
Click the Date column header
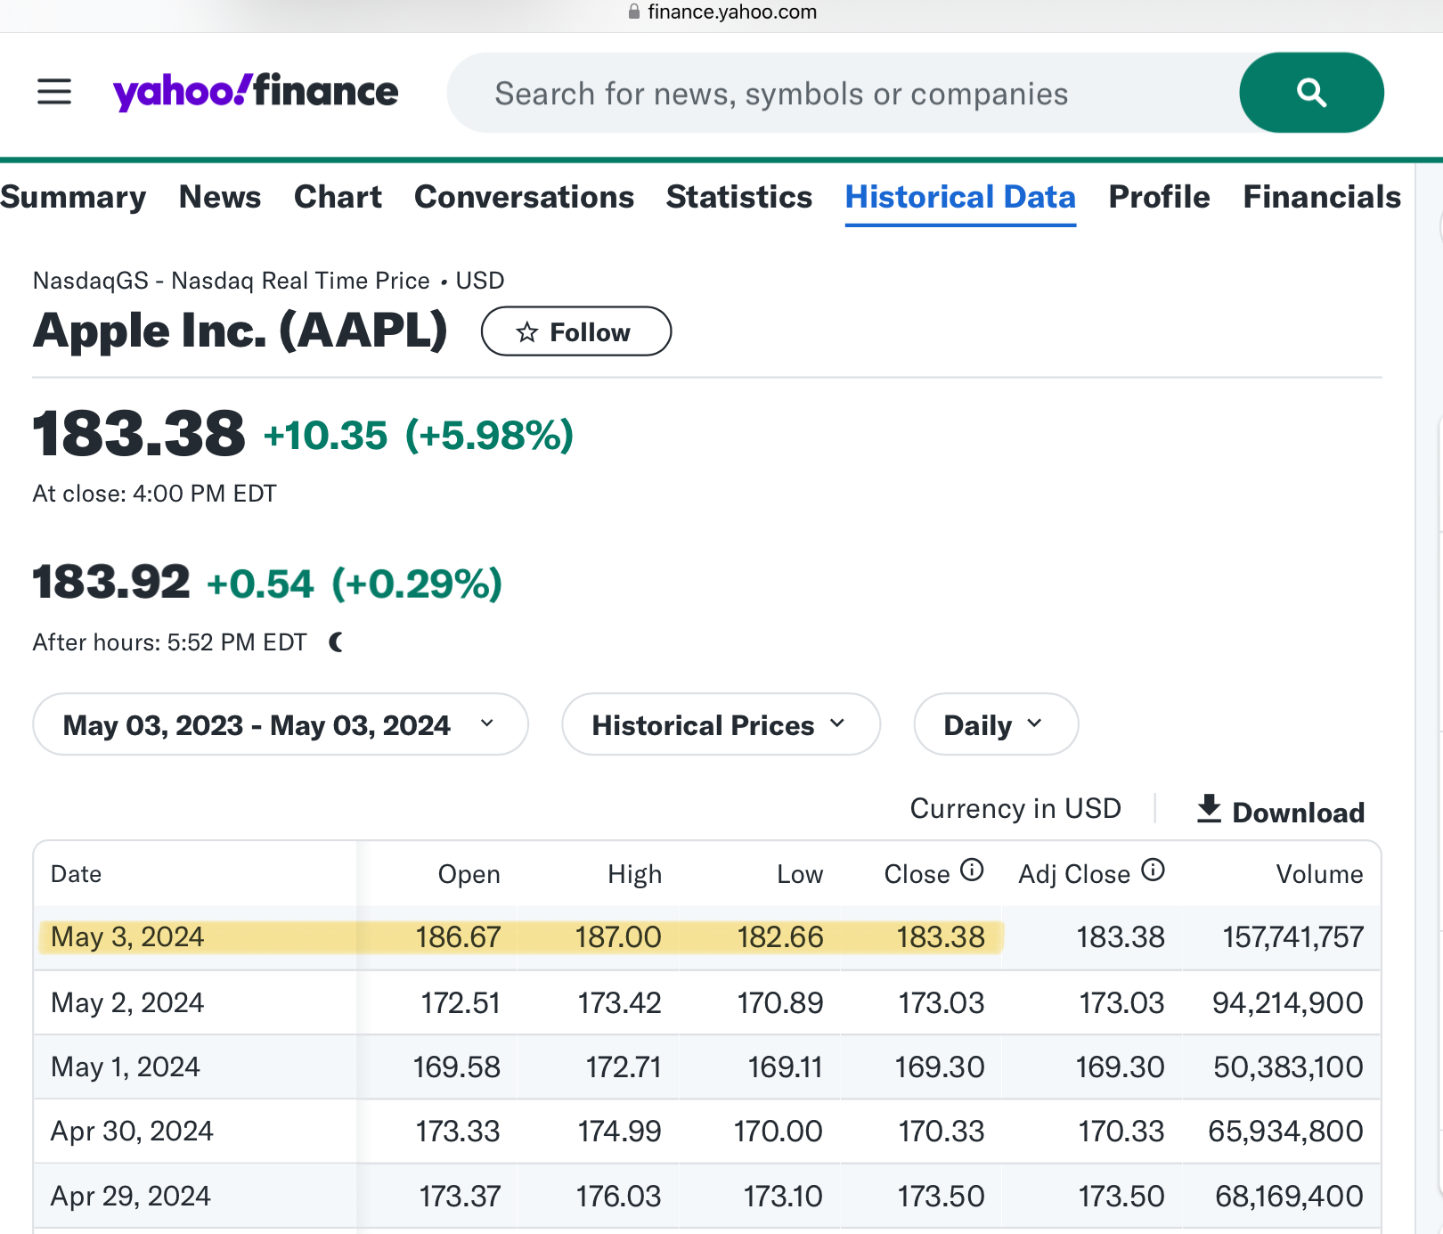pos(76,874)
